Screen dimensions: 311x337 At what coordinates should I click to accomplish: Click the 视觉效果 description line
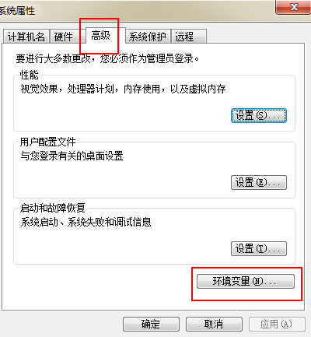(123, 90)
